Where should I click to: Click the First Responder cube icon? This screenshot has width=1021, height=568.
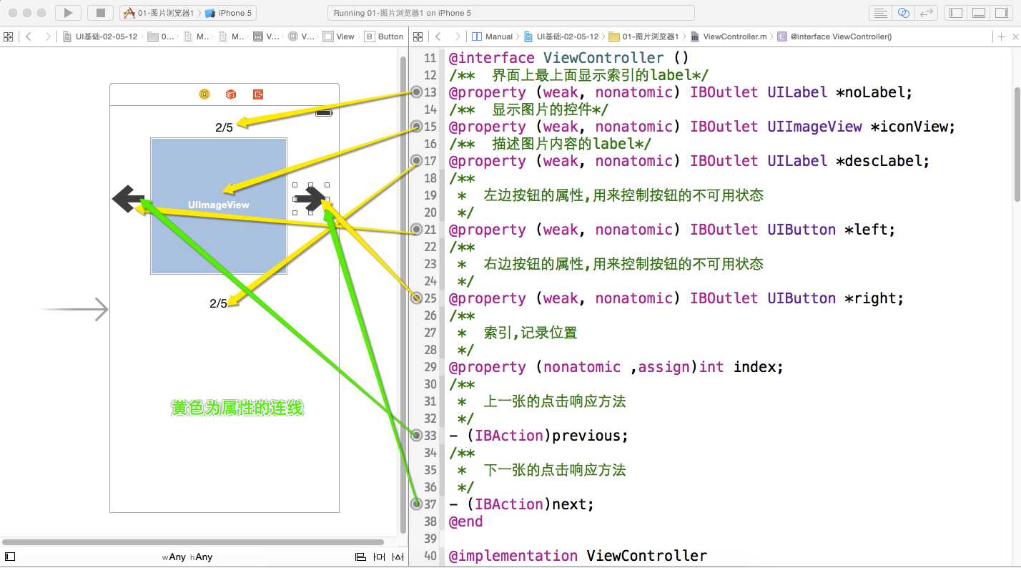coord(230,94)
